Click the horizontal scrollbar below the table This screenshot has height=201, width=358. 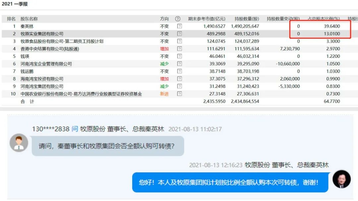[179, 109]
